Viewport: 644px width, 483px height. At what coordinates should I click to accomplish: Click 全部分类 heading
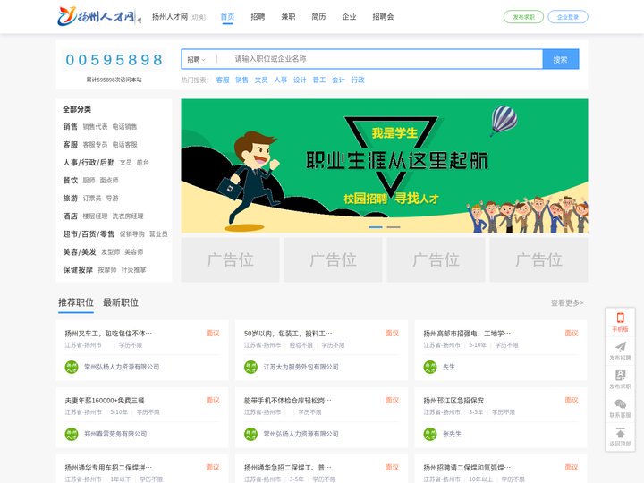click(x=77, y=109)
